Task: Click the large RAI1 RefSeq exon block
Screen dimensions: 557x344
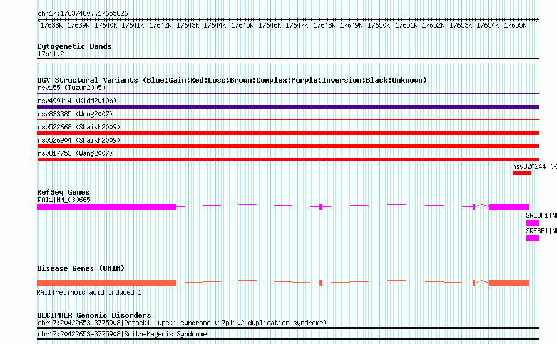Action: tap(106, 207)
